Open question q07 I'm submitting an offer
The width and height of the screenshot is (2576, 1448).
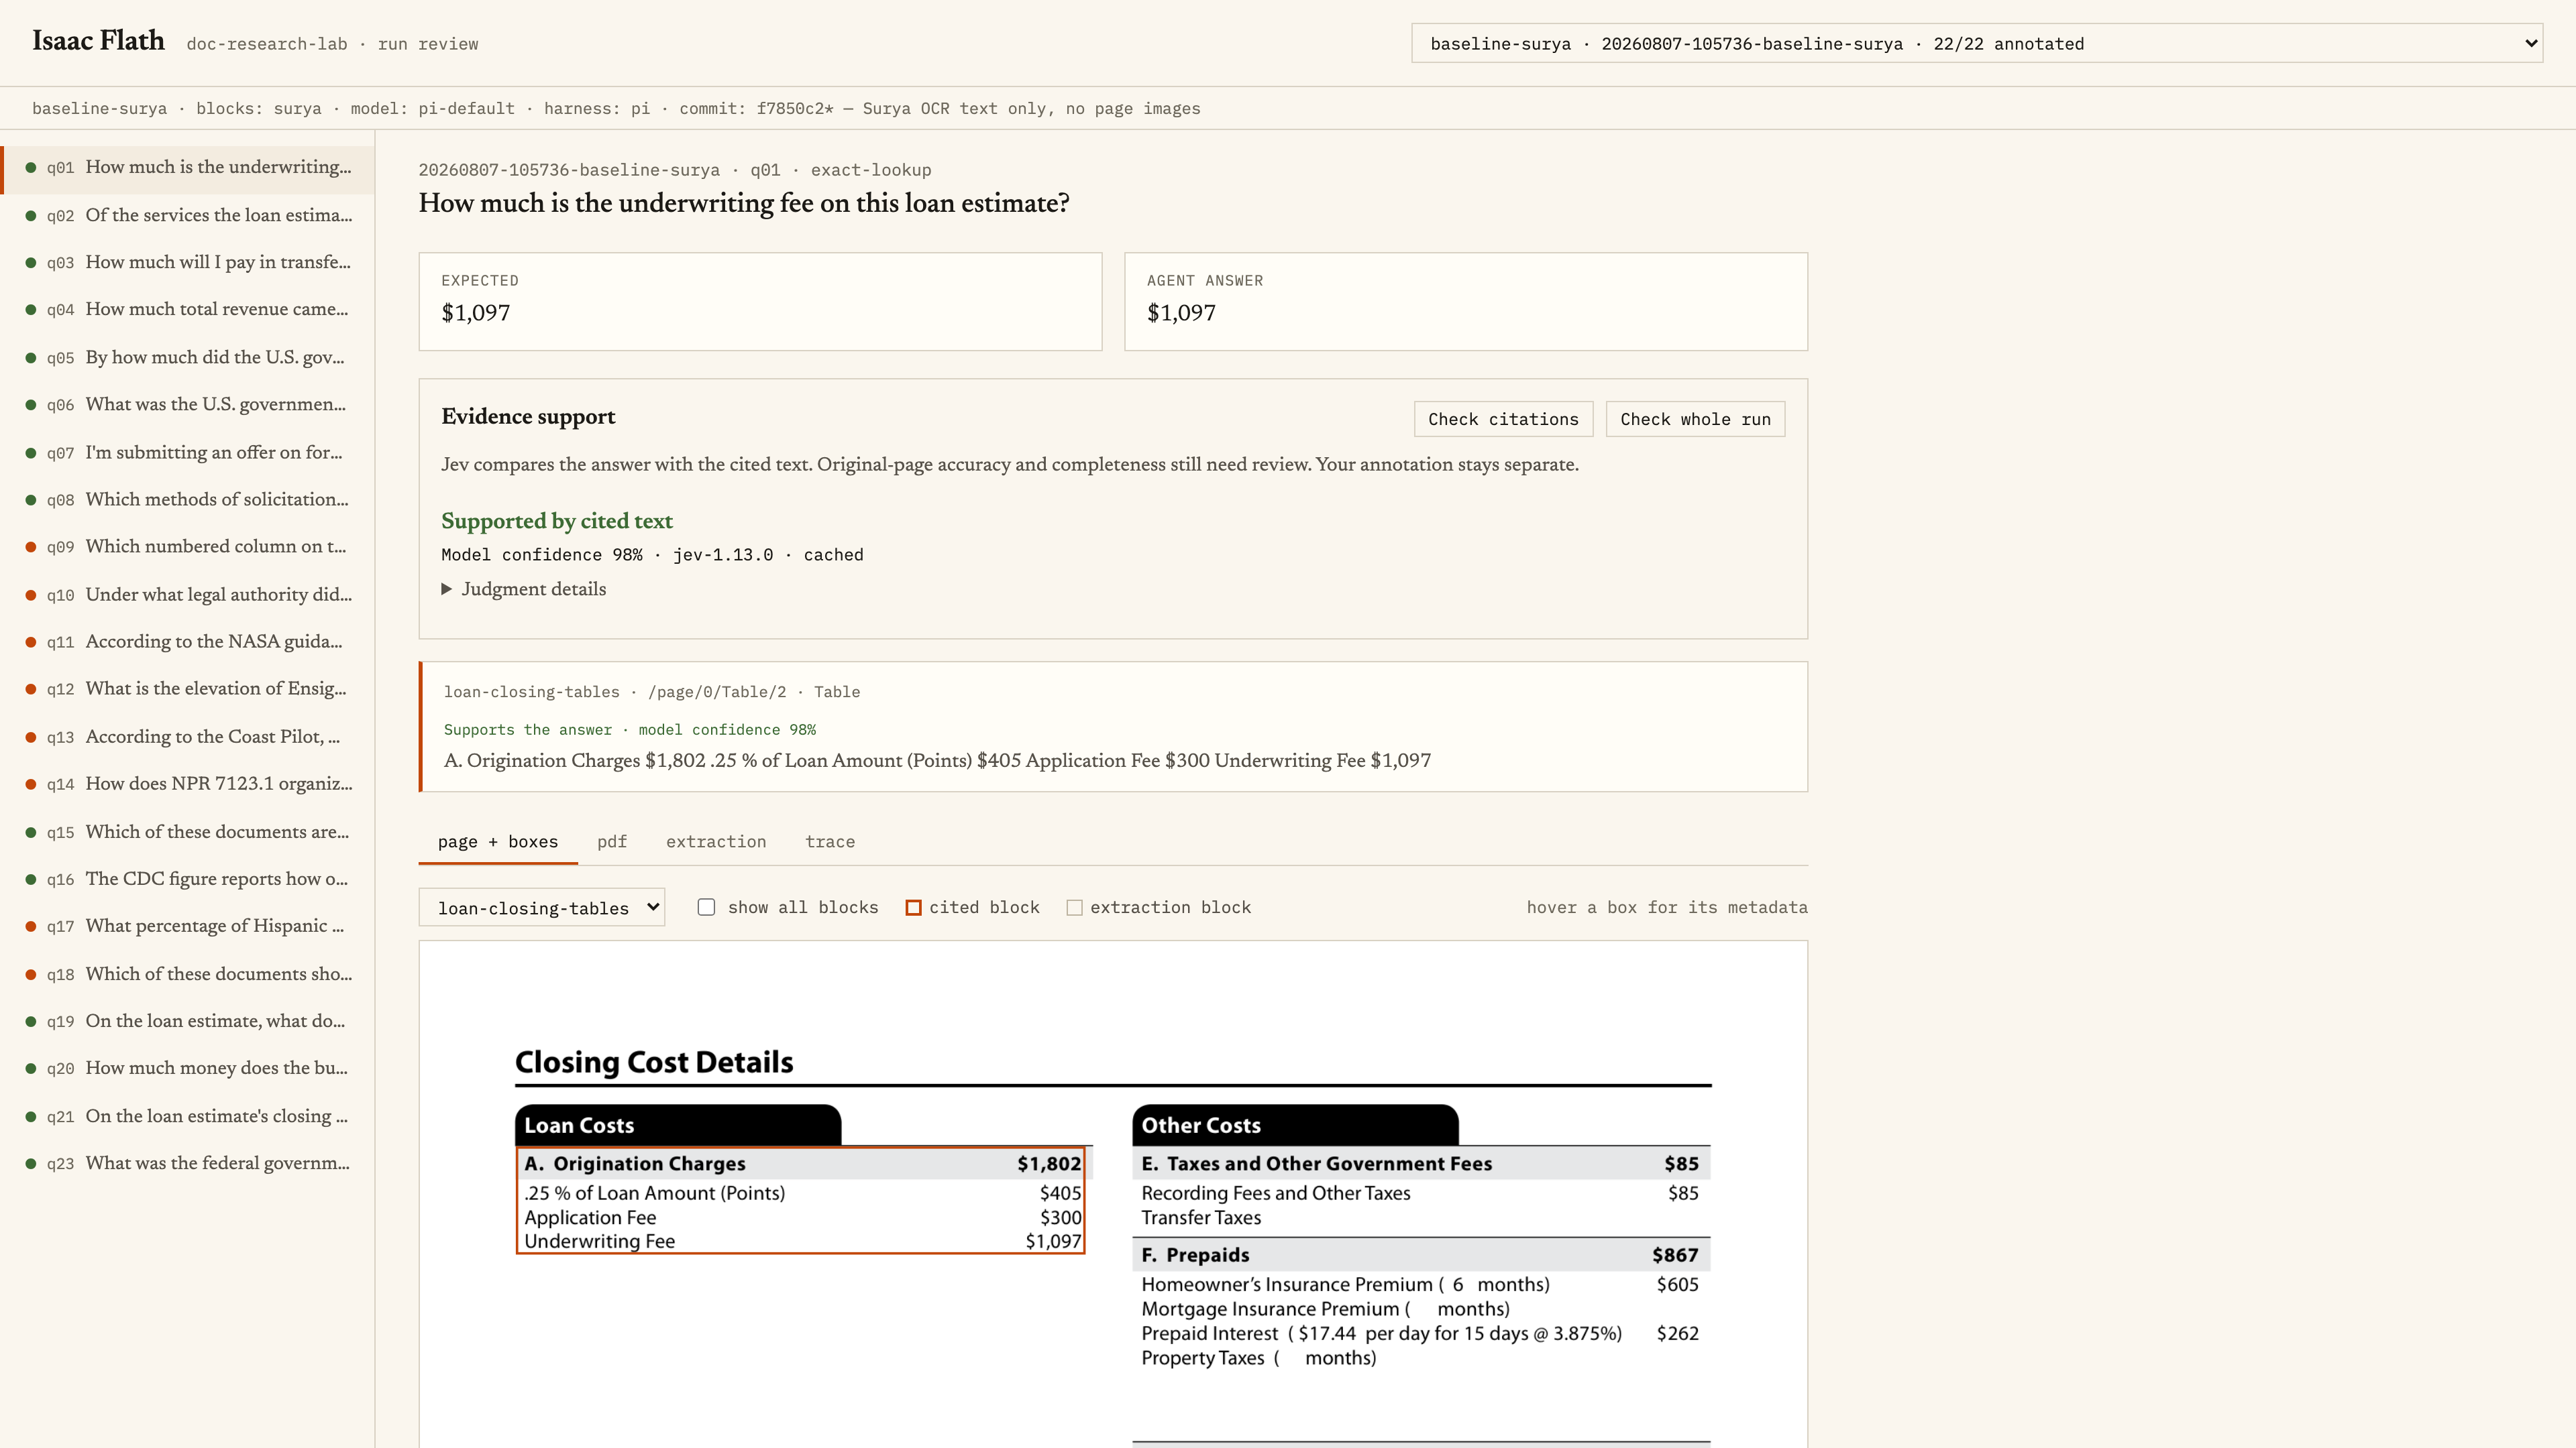pos(188,452)
